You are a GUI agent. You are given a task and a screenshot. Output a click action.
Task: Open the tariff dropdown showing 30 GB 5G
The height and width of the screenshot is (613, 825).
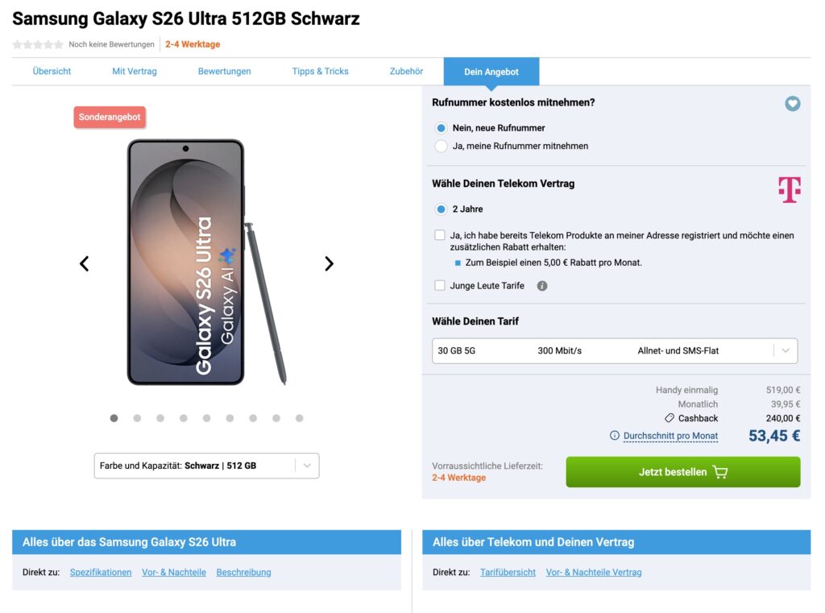(615, 350)
